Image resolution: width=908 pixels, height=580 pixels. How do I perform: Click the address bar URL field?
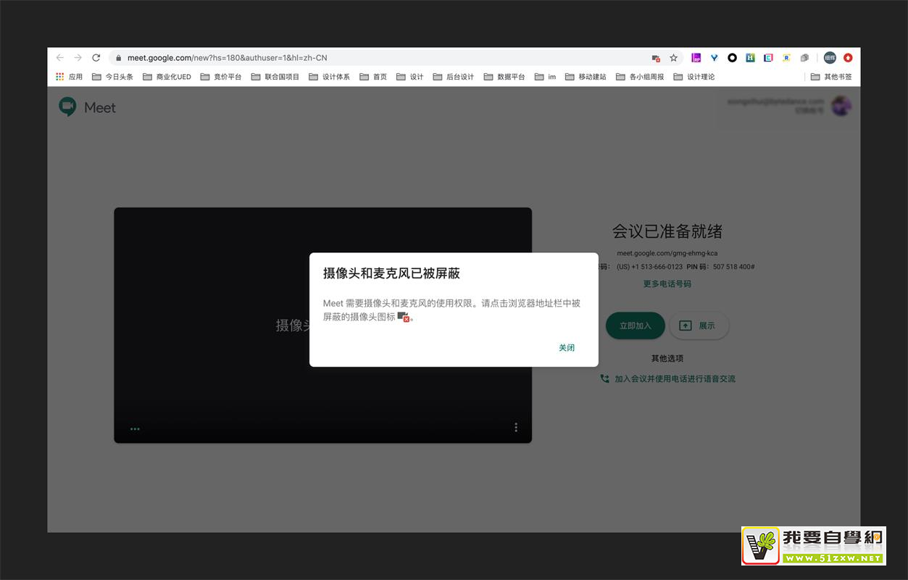(362, 58)
